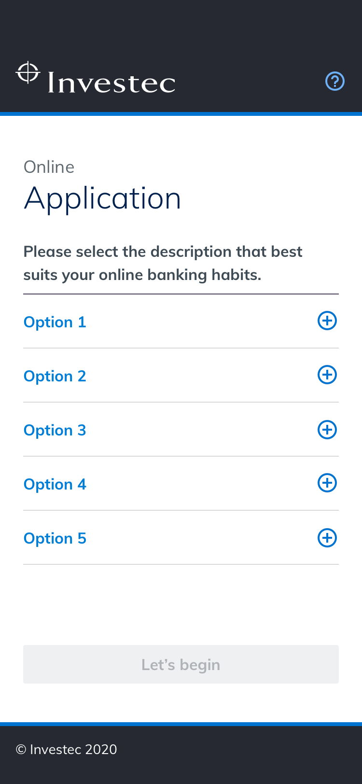Pick the Option 5 label
Screen dimensions: 362x784
click(55, 538)
